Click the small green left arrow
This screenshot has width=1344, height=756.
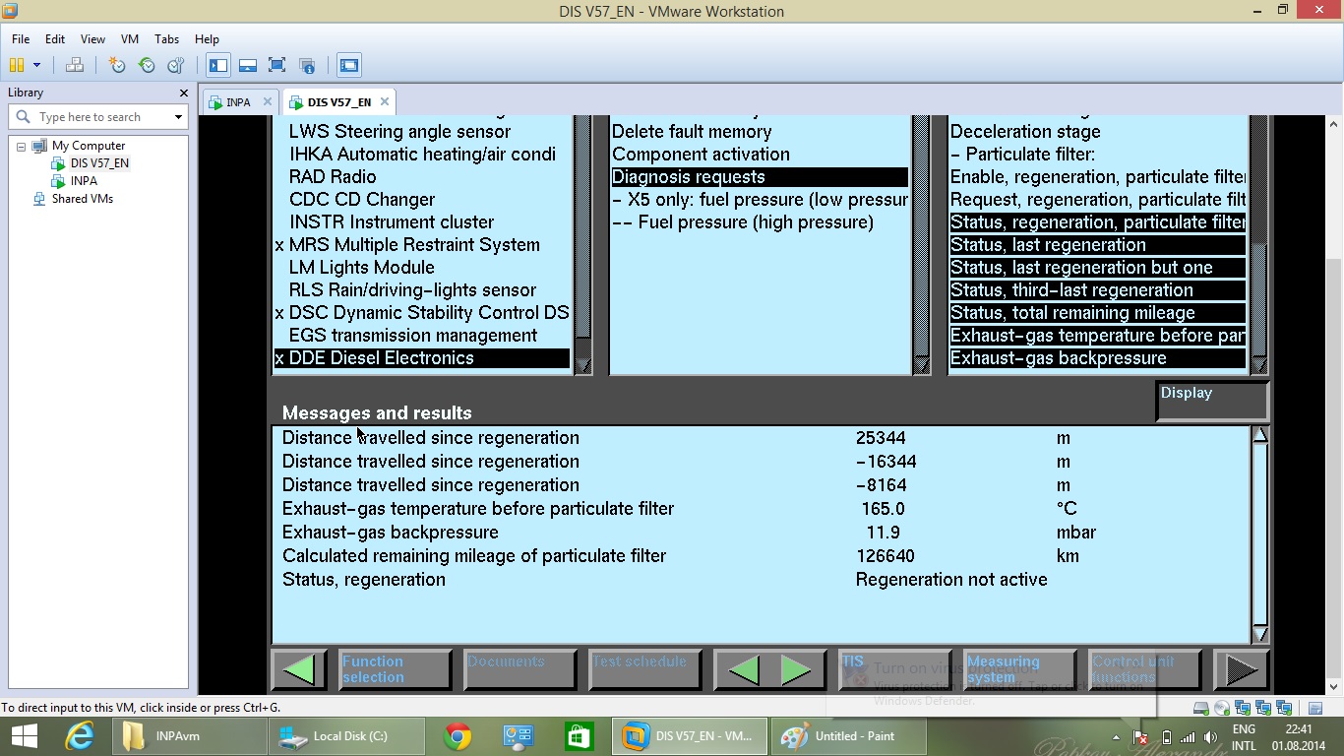click(x=745, y=669)
